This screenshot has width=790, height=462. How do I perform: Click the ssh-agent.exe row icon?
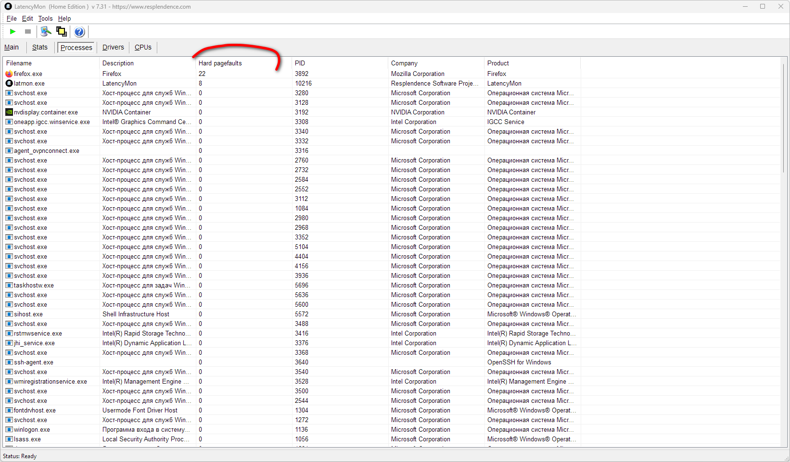pos(9,362)
